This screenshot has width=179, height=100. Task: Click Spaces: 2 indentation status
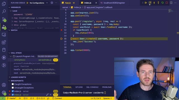pyautogui.click(x=107, y=98)
